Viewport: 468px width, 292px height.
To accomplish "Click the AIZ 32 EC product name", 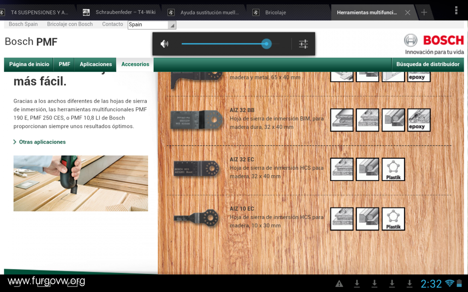I will 242,160.
